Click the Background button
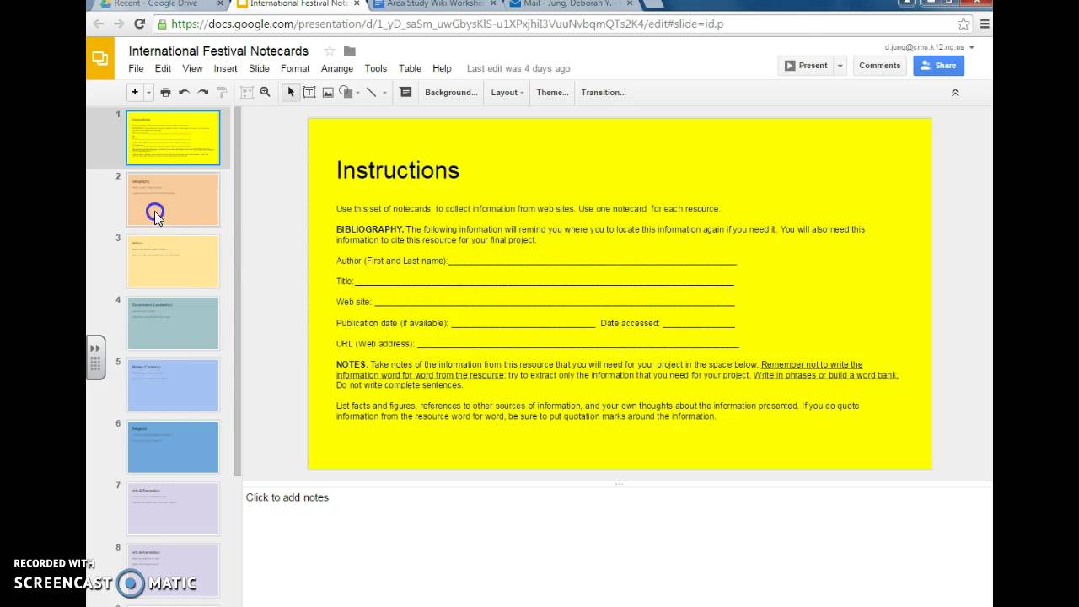1079x607 pixels. click(451, 93)
